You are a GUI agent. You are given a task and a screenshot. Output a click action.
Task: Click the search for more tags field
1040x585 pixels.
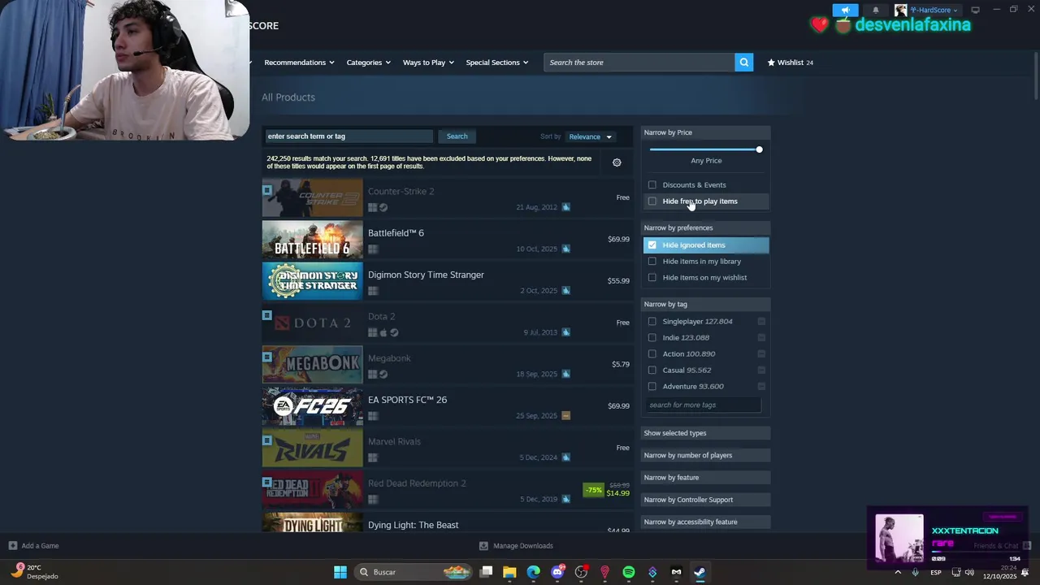pyautogui.click(x=704, y=405)
